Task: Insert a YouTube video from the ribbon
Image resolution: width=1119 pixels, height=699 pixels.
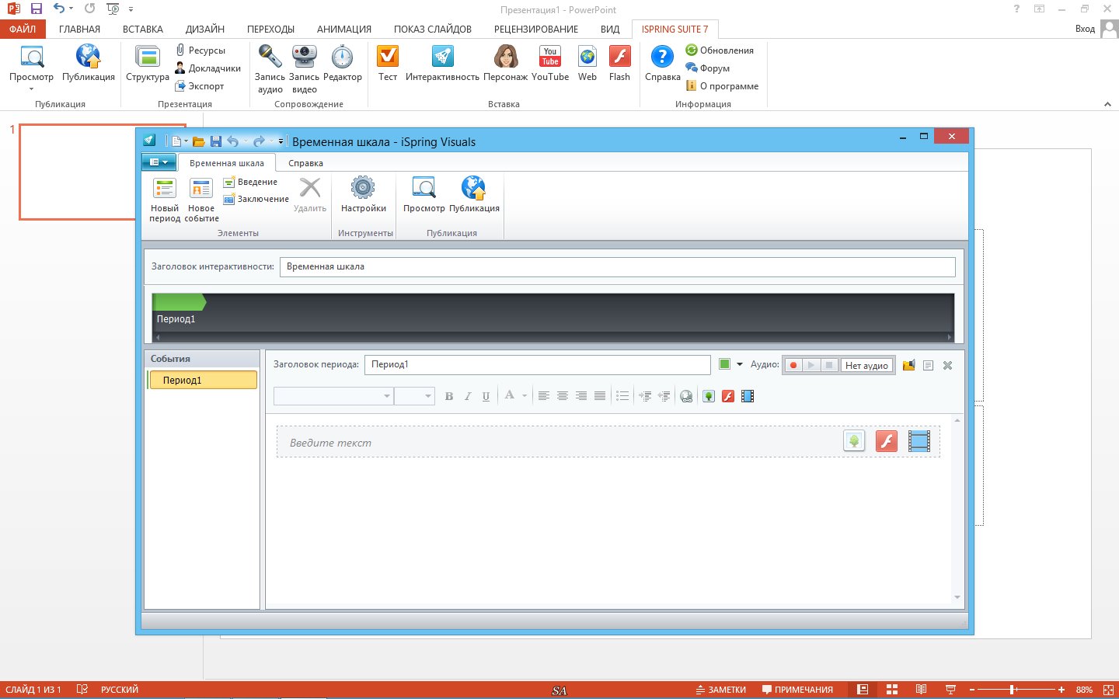Action: pos(550,57)
